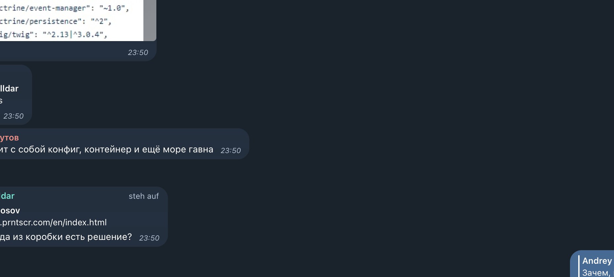Click the quoted 'osov' name in reply

point(10,210)
